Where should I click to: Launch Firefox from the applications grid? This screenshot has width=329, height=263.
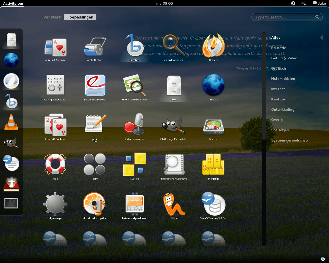[x=214, y=88]
